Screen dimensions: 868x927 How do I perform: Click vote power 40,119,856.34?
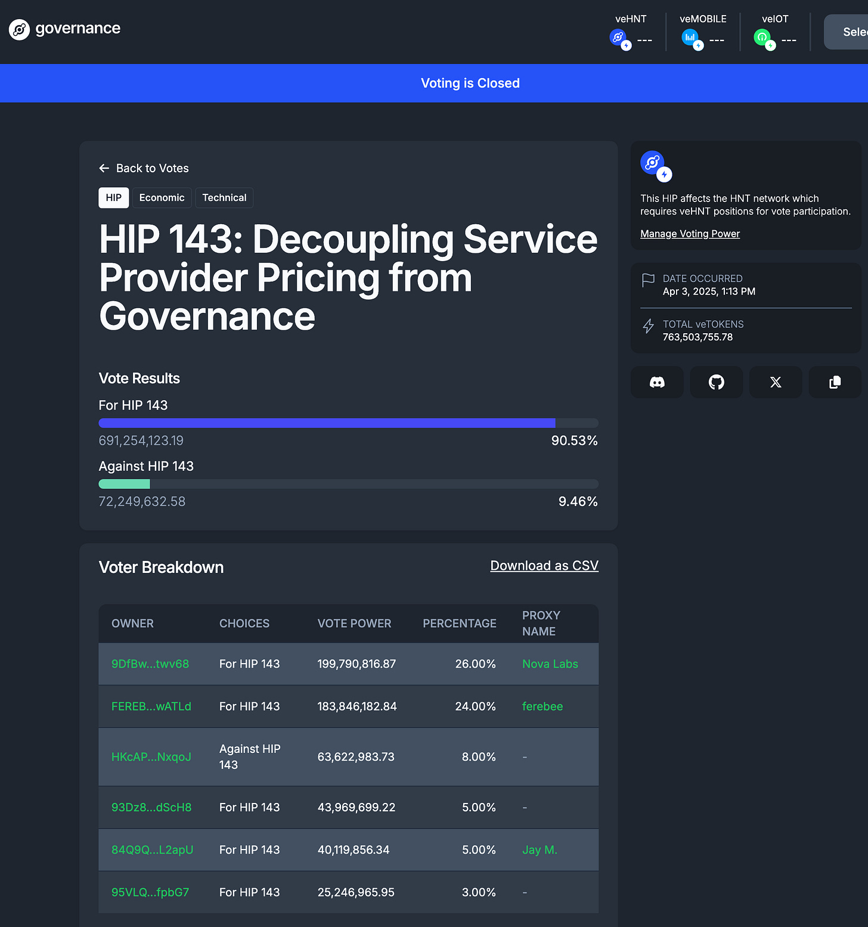tap(354, 850)
